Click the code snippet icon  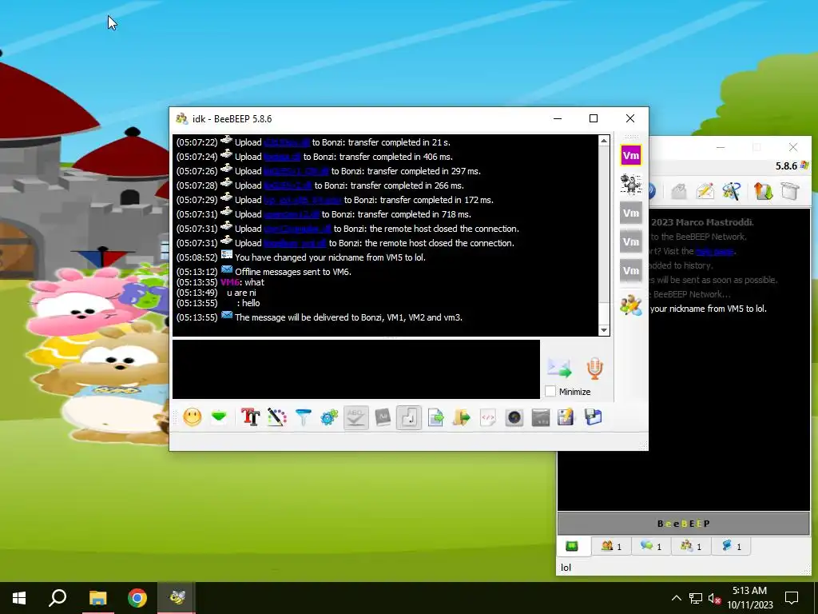pos(488,417)
